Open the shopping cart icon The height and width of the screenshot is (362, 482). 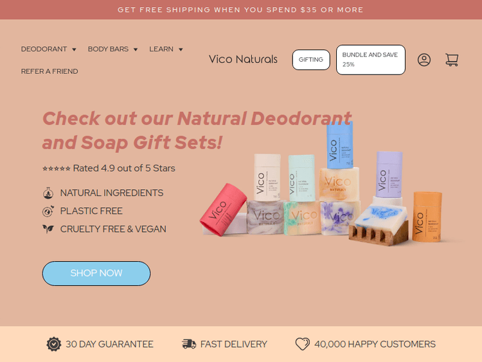[x=452, y=60]
